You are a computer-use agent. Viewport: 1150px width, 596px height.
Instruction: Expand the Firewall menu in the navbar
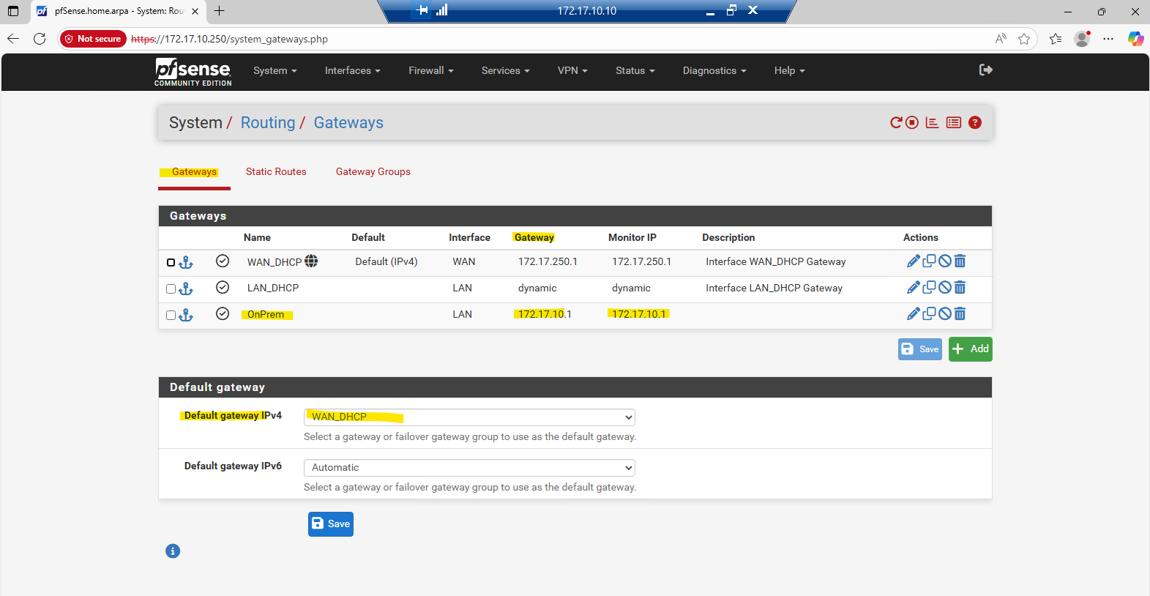point(430,71)
